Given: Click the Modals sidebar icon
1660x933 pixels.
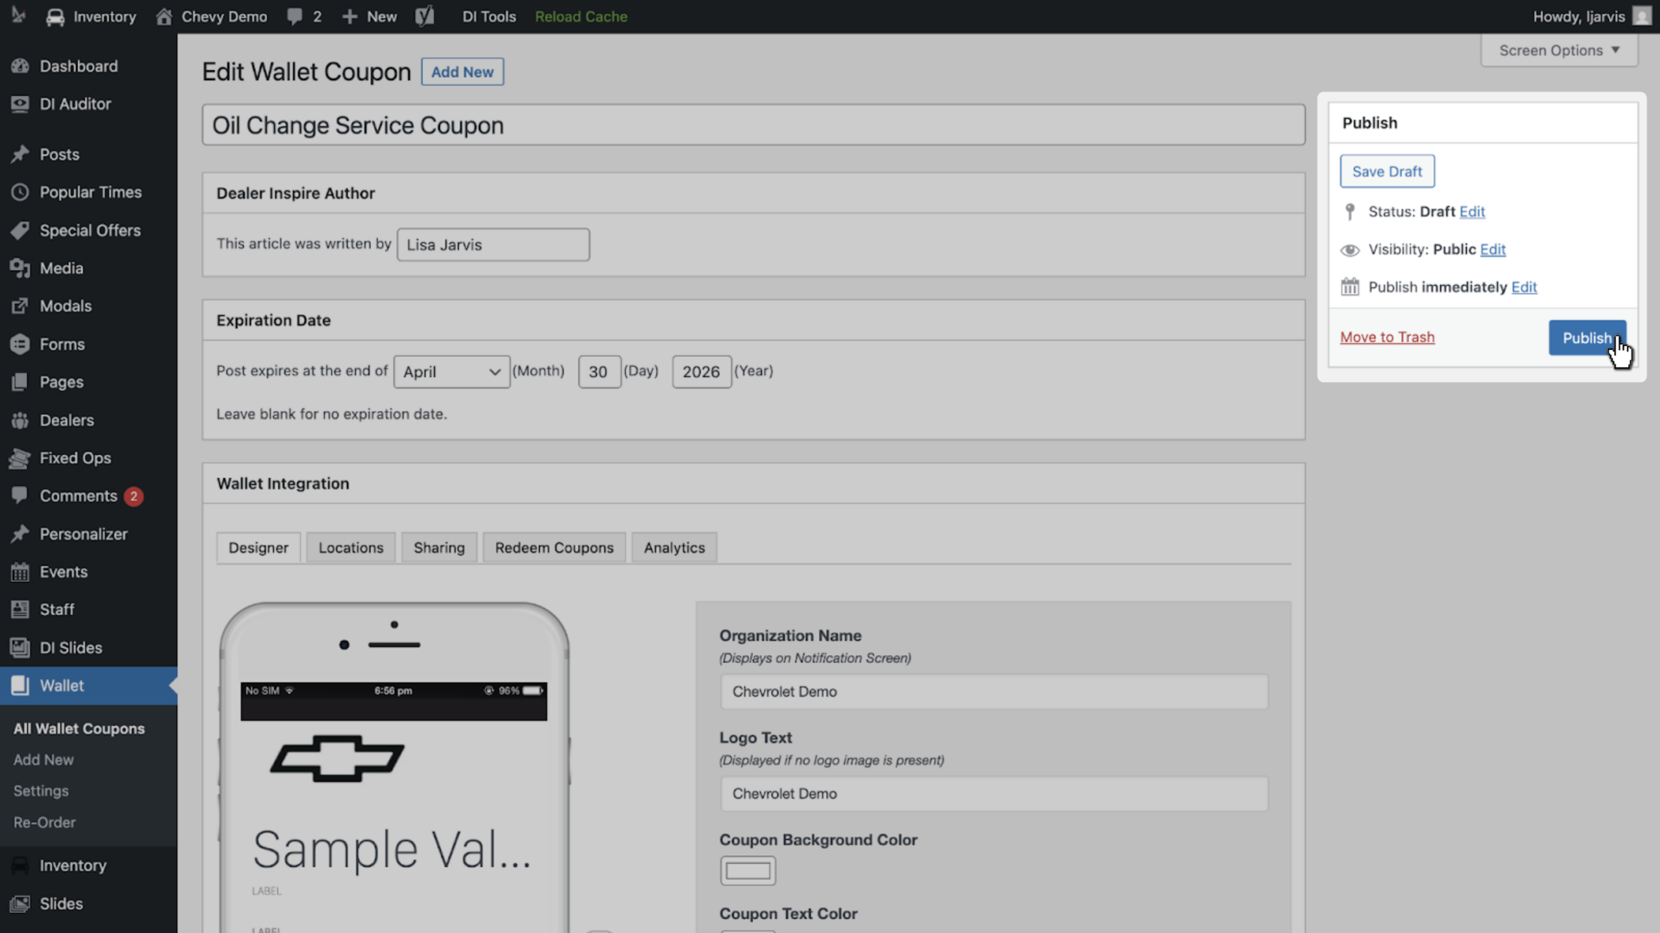Looking at the screenshot, I should click(x=20, y=306).
